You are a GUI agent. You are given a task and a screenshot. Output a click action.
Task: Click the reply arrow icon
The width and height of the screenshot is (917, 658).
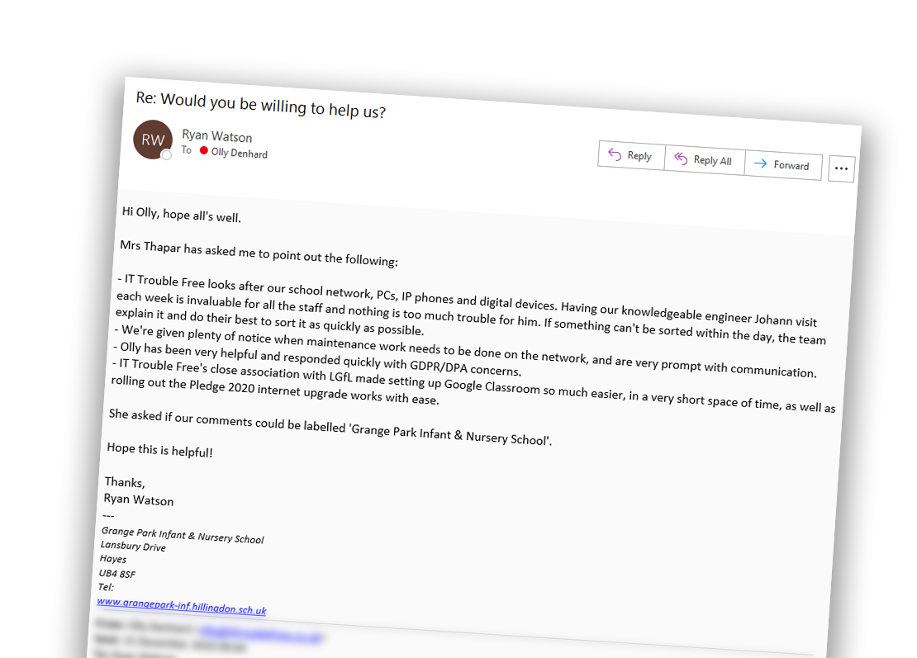pyautogui.click(x=615, y=154)
